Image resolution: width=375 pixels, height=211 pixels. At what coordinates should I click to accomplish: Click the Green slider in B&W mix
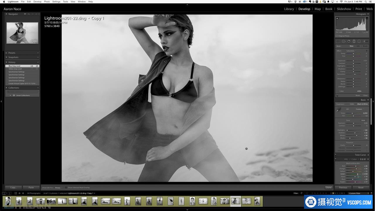click(x=357, y=174)
